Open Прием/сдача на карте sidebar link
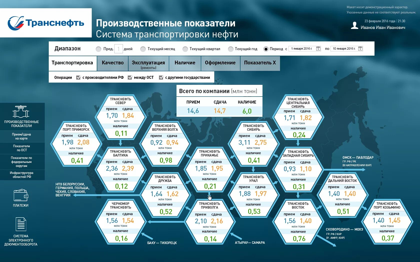 coord(21,136)
